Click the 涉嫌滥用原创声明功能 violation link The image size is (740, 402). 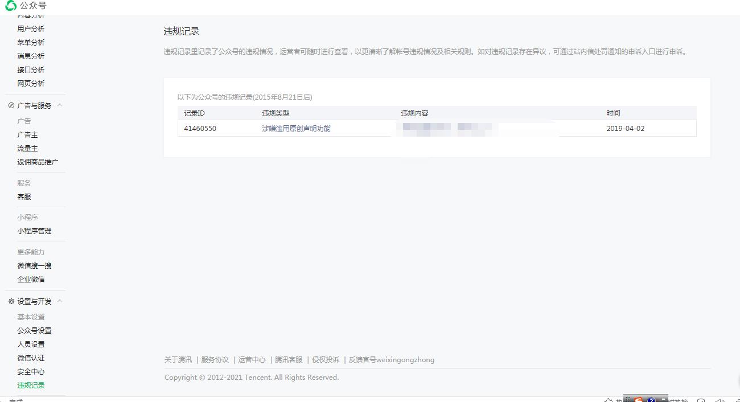click(x=296, y=129)
